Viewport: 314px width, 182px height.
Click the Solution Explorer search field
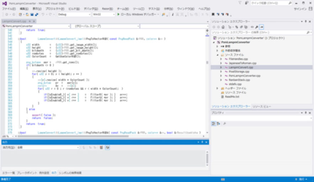(261, 32)
